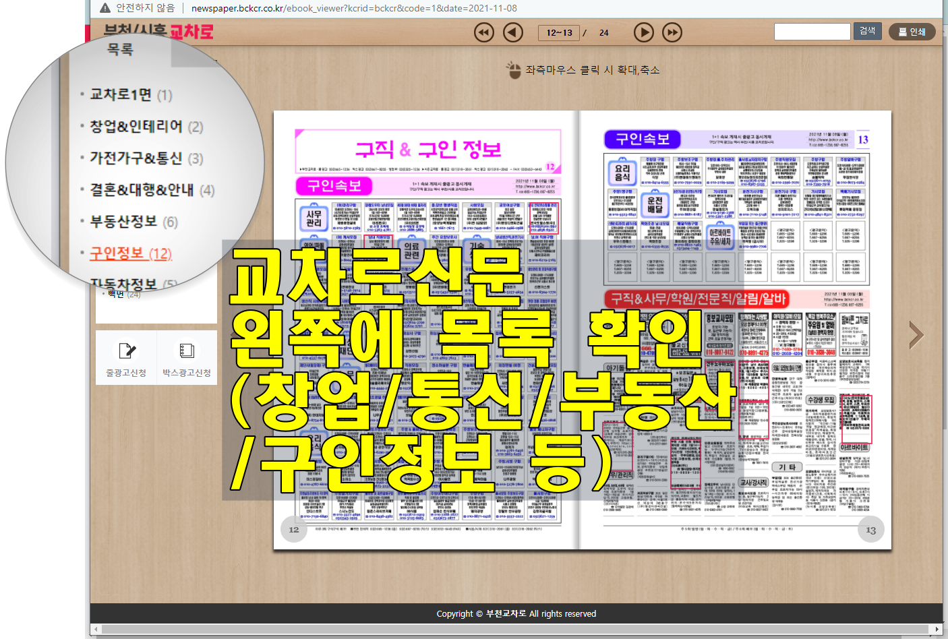Jump to the last page with the double-right arrow

[x=672, y=32]
